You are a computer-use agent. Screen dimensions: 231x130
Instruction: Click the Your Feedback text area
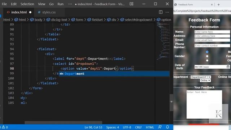tap(204, 104)
